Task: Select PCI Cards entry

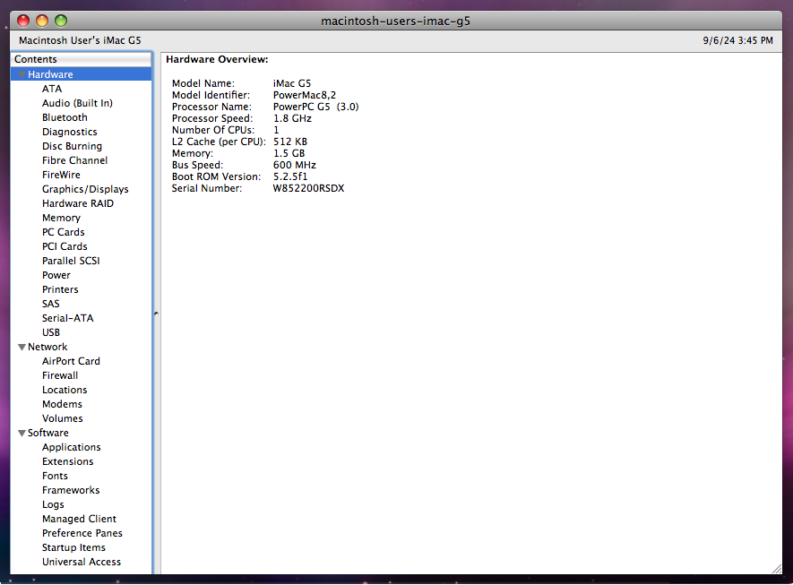Action: click(x=65, y=246)
